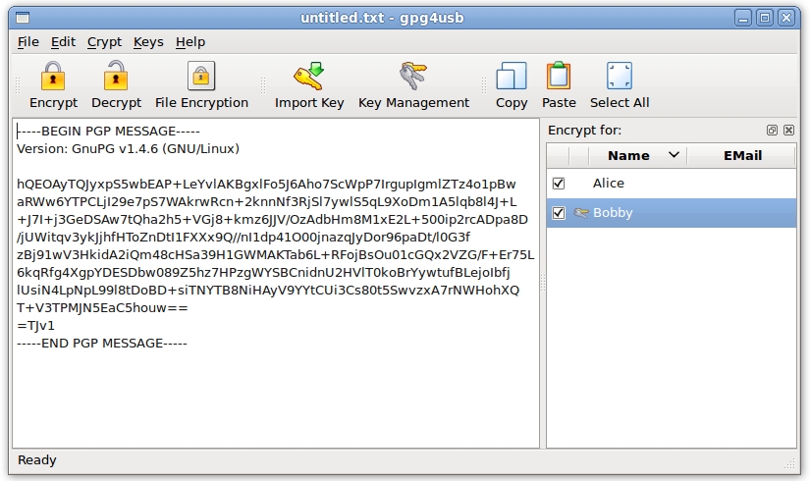Uncheck the Bobby key checkbox
Image resolution: width=810 pixels, height=481 pixels.
click(x=559, y=213)
